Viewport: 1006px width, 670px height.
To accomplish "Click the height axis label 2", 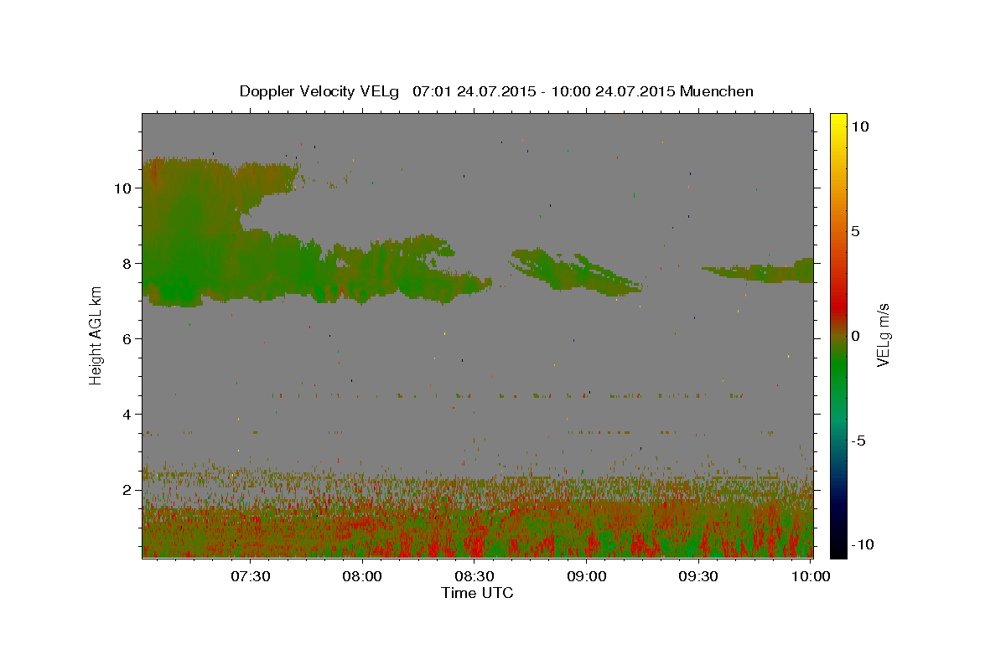I will click(127, 489).
